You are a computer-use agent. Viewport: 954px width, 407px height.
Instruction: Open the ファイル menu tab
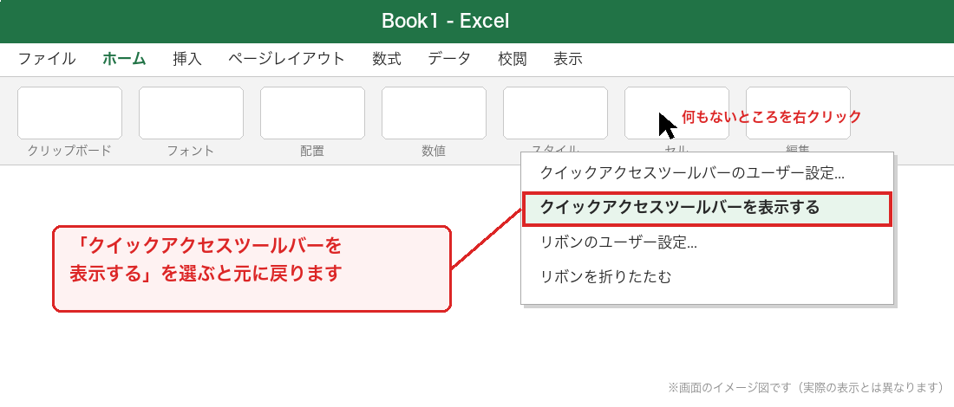pos(47,59)
